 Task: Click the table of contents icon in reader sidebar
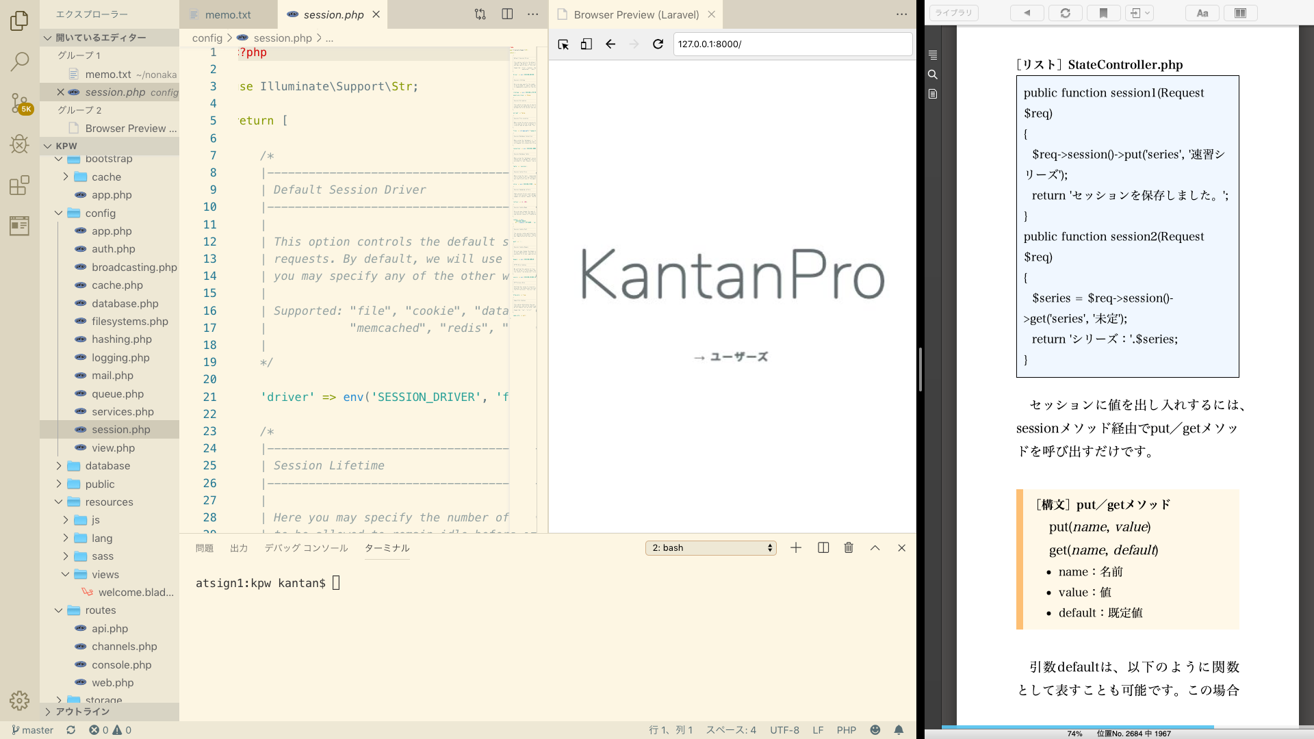(933, 55)
